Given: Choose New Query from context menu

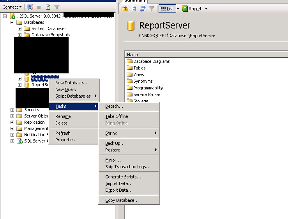Looking at the screenshot, I should click(74, 89).
